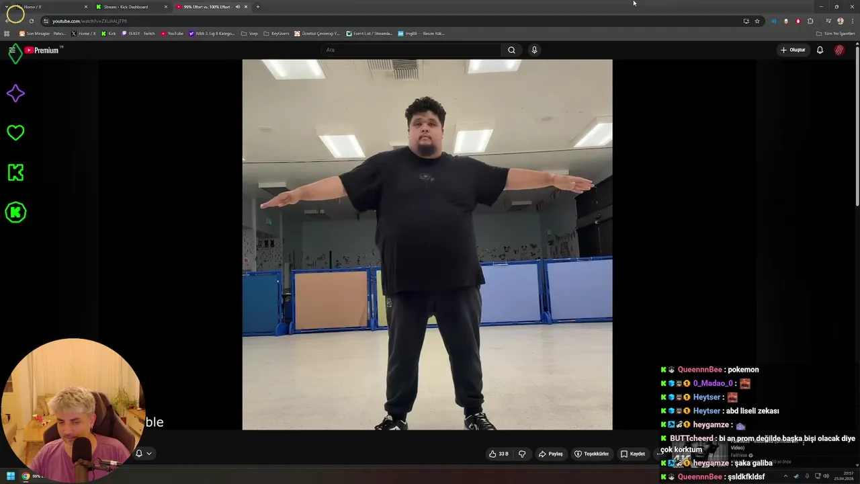Click the purple four-point star overlay icon
Image resolution: width=860 pixels, height=484 pixels.
[15, 93]
